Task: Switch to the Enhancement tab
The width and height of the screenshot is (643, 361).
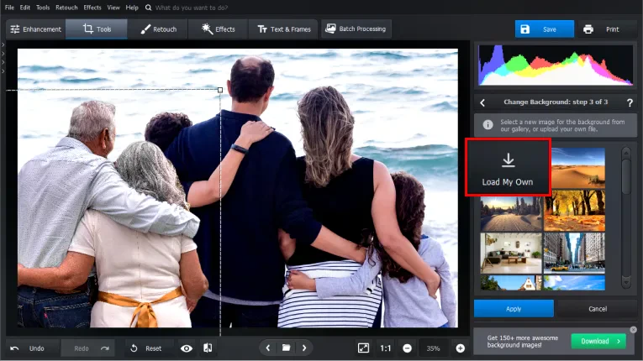Action: [35, 29]
